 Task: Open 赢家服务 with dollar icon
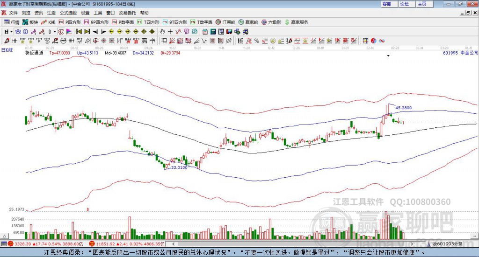point(297,22)
